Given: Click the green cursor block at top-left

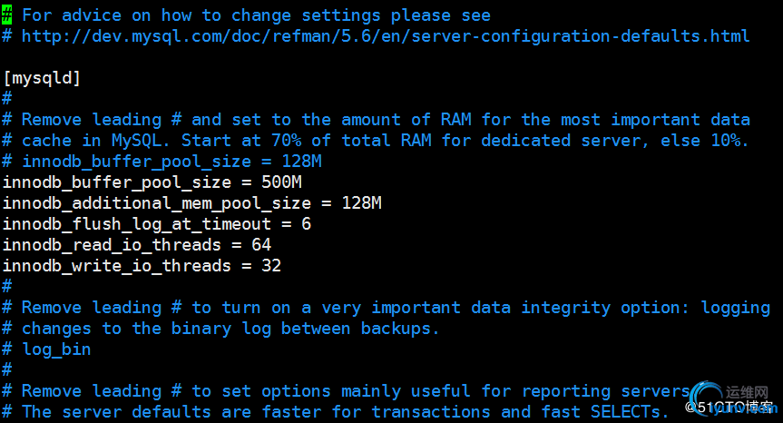Looking at the screenshot, I should [7, 15].
